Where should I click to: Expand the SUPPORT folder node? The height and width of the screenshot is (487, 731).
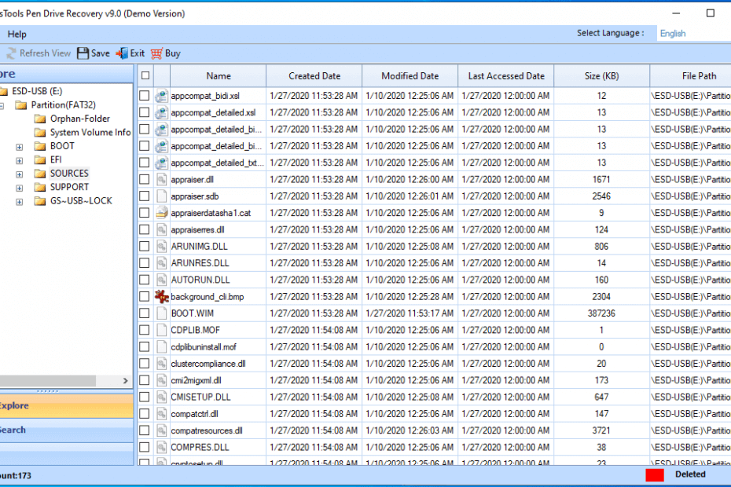19,189
